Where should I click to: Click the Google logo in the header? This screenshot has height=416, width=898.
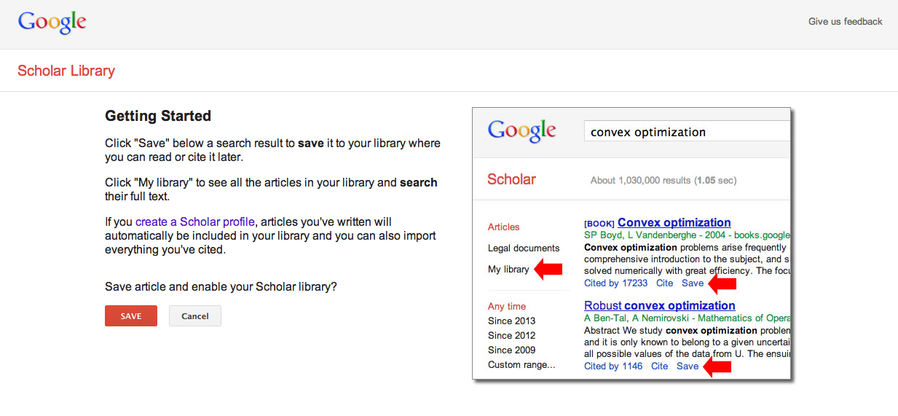(52, 23)
